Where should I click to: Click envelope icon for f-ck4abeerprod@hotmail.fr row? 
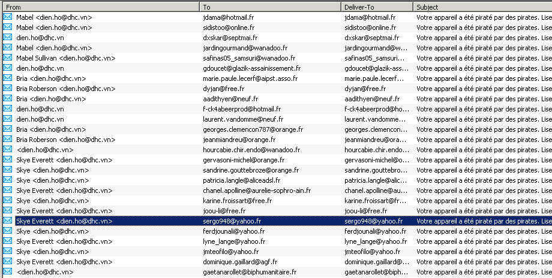pyautogui.click(x=7, y=108)
